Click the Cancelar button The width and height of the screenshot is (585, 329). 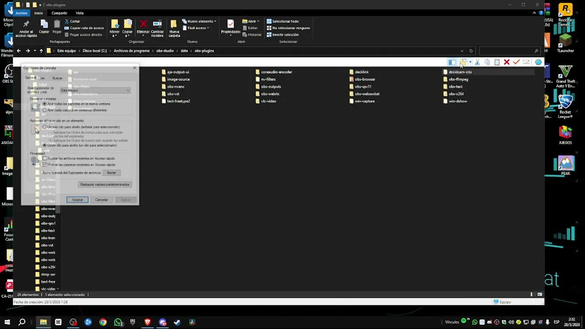[x=101, y=200]
